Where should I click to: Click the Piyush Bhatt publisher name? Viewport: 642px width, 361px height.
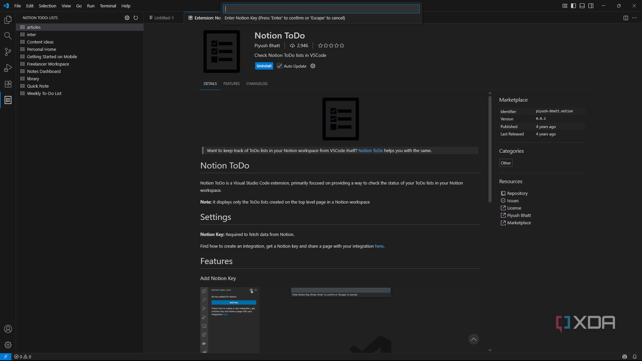click(267, 46)
